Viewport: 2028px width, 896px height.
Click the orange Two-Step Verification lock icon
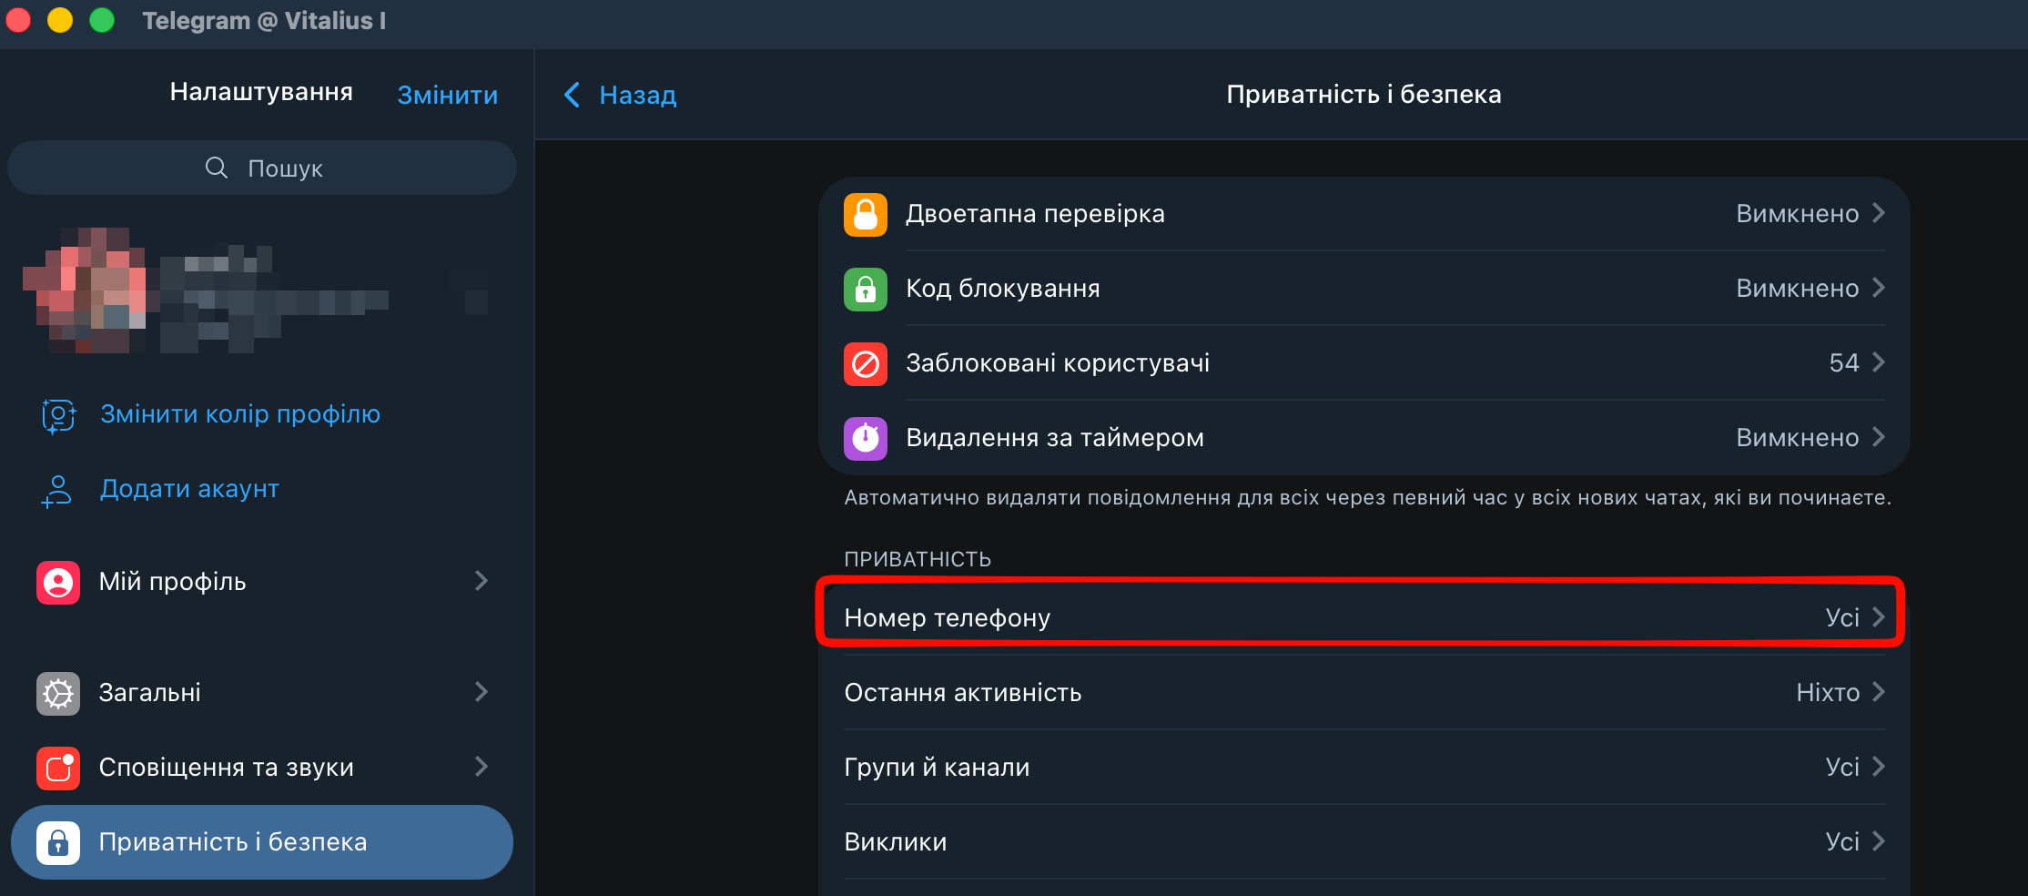[865, 214]
